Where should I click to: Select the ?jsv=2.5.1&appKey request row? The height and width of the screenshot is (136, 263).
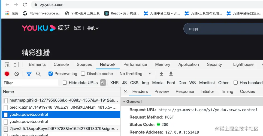(x=61, y=129)
